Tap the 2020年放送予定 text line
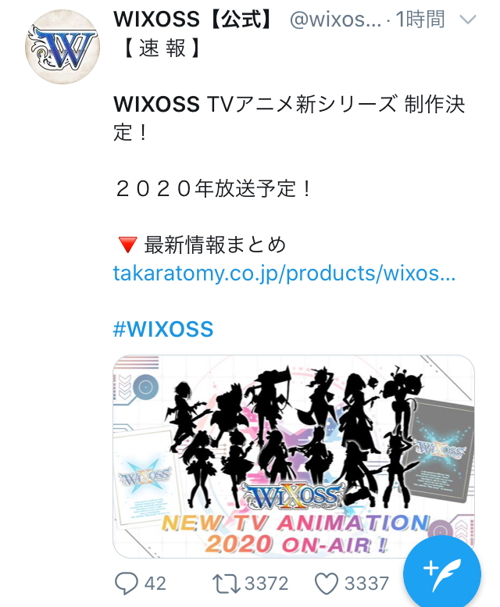This screenshot has height=607, width=500. coord(213,188)
